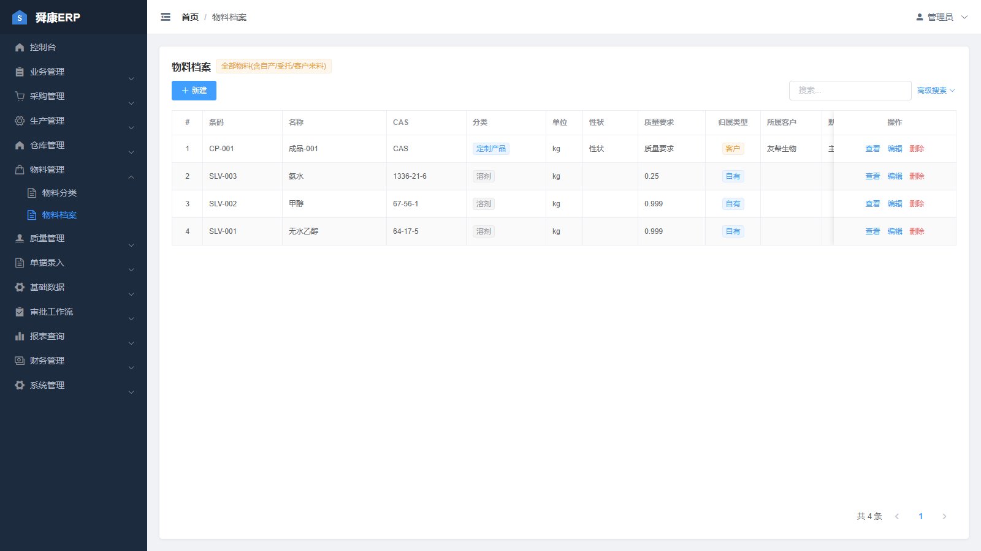981x551 pixels.
Task: Select page 1 in pagination
Action: [920, 516]
